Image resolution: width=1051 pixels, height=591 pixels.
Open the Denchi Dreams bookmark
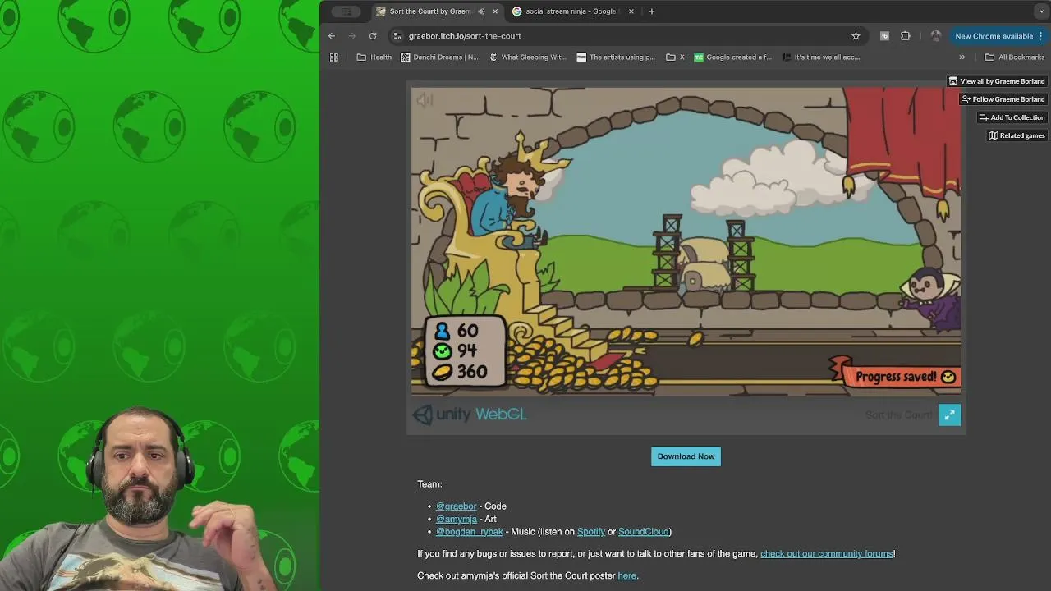click(x=439, y=57)
